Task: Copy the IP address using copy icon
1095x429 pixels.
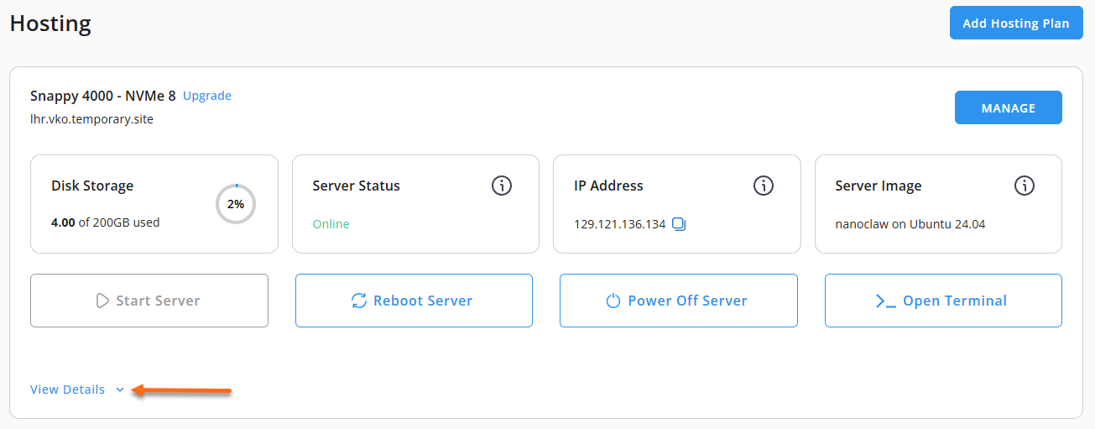Action: tap(680, 224)
